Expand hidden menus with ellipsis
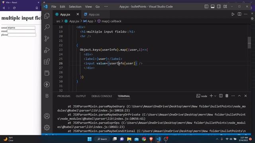This screenshot has width=255, height=143. tap(106, 7)
